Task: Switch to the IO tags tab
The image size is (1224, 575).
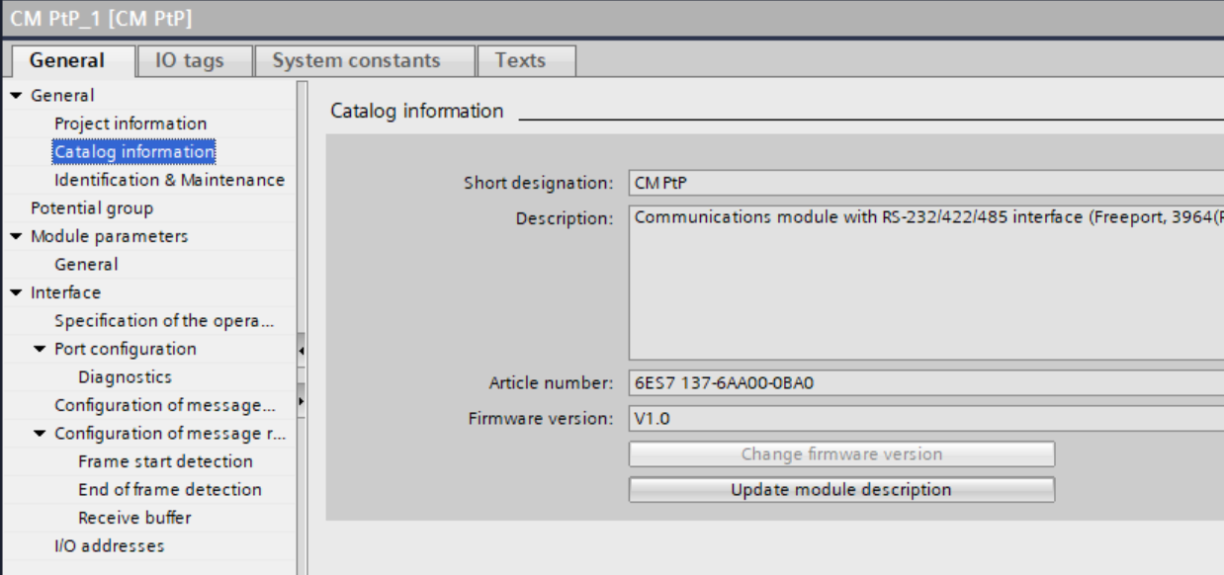Action: click(x=190, y=60)
